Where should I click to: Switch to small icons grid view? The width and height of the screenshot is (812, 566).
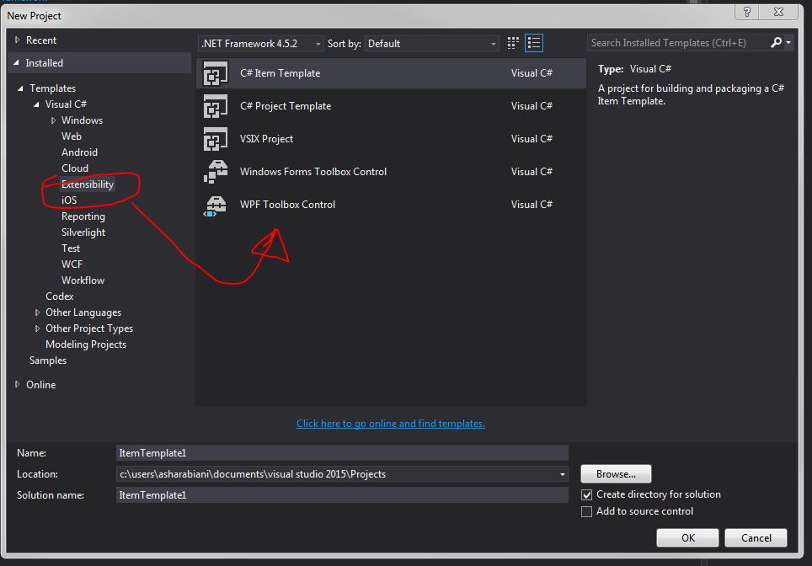(x=513, y=43)
